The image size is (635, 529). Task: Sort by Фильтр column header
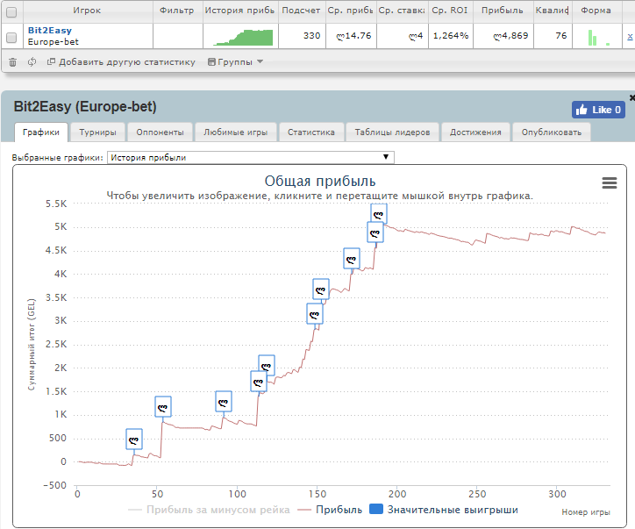177,11
